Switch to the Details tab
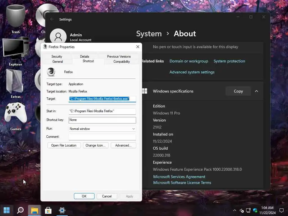This screenshot has width=288, height=216. pos(84,56)
